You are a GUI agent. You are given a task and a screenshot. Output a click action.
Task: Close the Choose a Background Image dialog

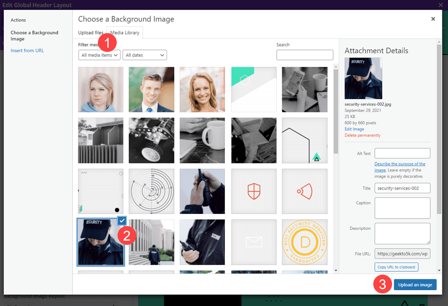[x=433, y=19]
